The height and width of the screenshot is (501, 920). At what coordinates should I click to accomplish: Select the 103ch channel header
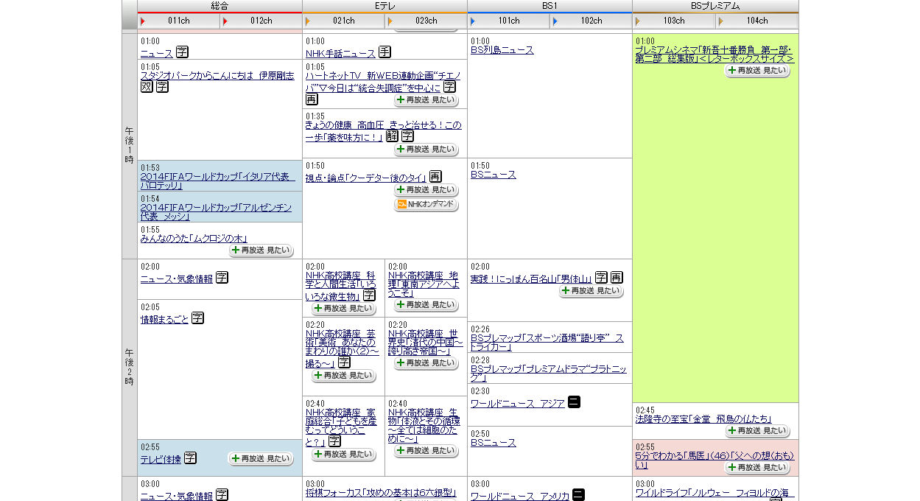[x=673, y=21]
